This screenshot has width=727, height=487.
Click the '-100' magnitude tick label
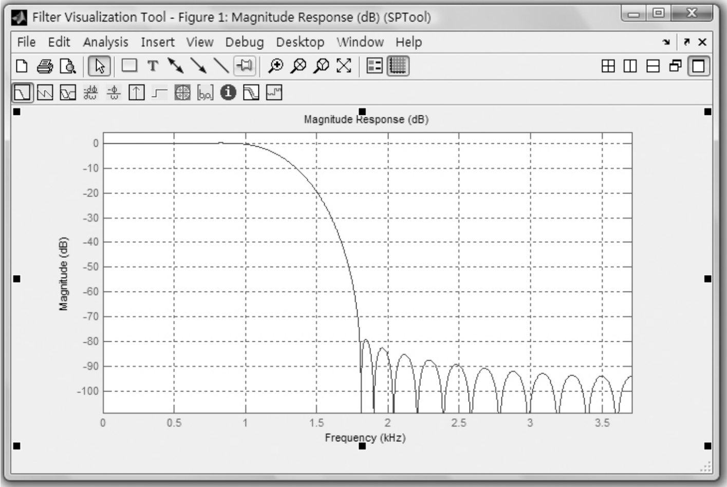click(x=87, y=391)
